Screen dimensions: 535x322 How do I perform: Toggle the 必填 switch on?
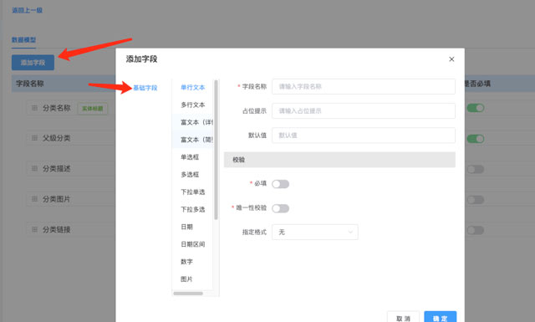click(281, 184)
